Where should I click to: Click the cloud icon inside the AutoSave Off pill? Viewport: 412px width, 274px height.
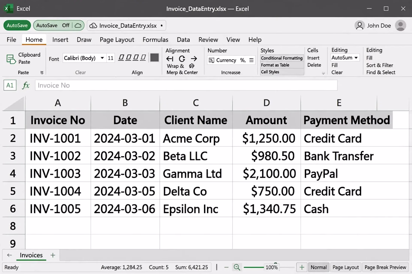coord(78,25)
